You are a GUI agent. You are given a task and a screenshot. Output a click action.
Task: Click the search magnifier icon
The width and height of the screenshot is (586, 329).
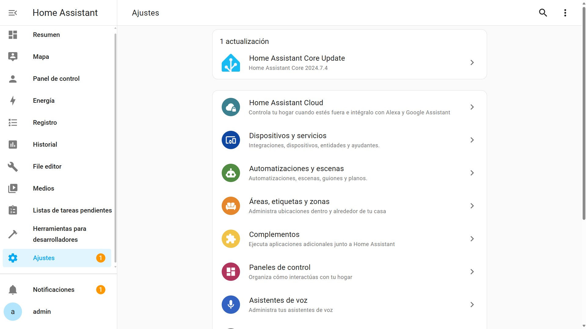[x=543, y=13]
